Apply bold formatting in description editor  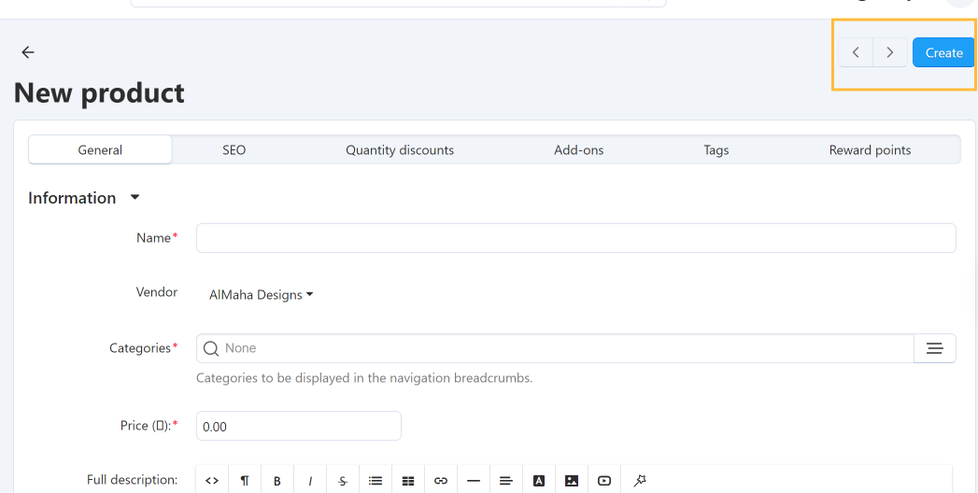tap(277, 481)
